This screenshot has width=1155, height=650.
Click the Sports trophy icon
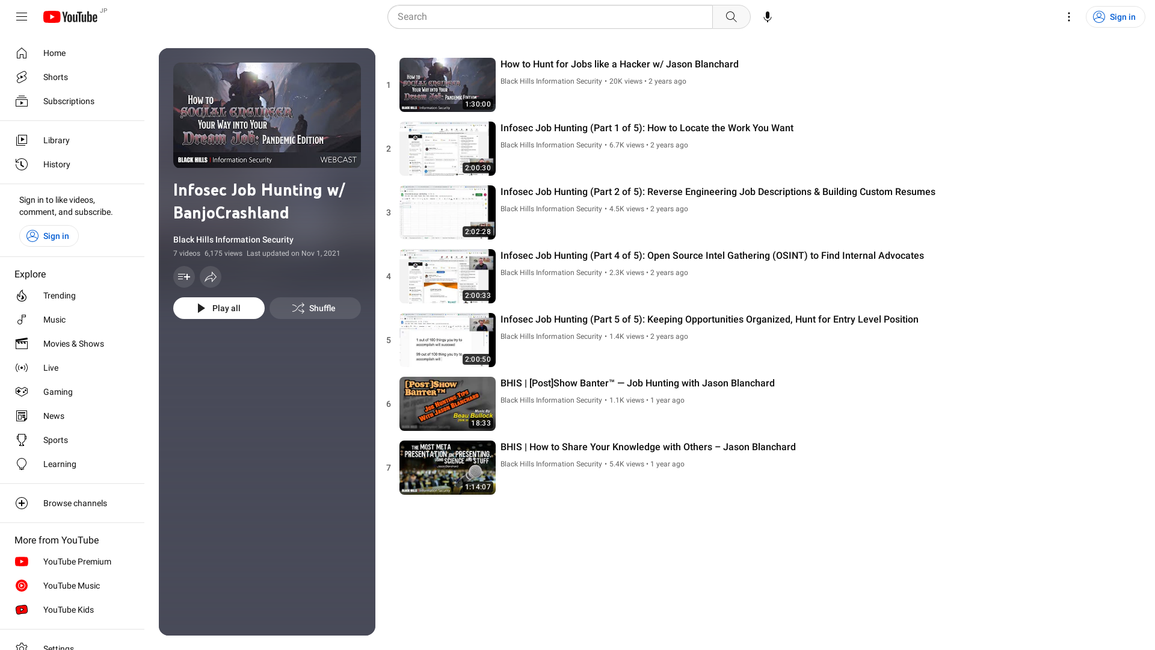coord(22,440)
